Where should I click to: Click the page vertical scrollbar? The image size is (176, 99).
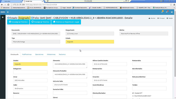coord(175,44)
